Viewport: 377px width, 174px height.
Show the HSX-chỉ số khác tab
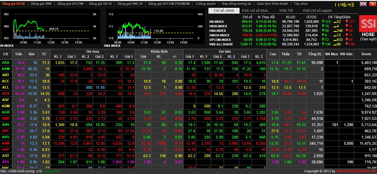[x=255, y=11]
